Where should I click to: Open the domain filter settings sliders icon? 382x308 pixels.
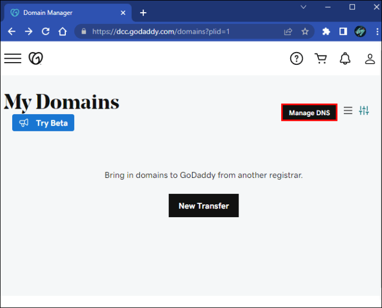tap(364, 110)
